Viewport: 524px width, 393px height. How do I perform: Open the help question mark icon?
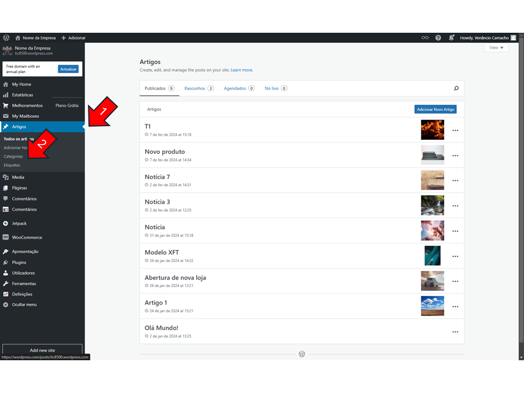438,38
